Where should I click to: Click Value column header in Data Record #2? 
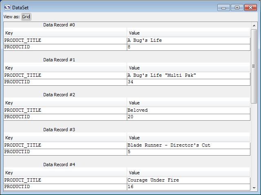(x=188, y=103)
